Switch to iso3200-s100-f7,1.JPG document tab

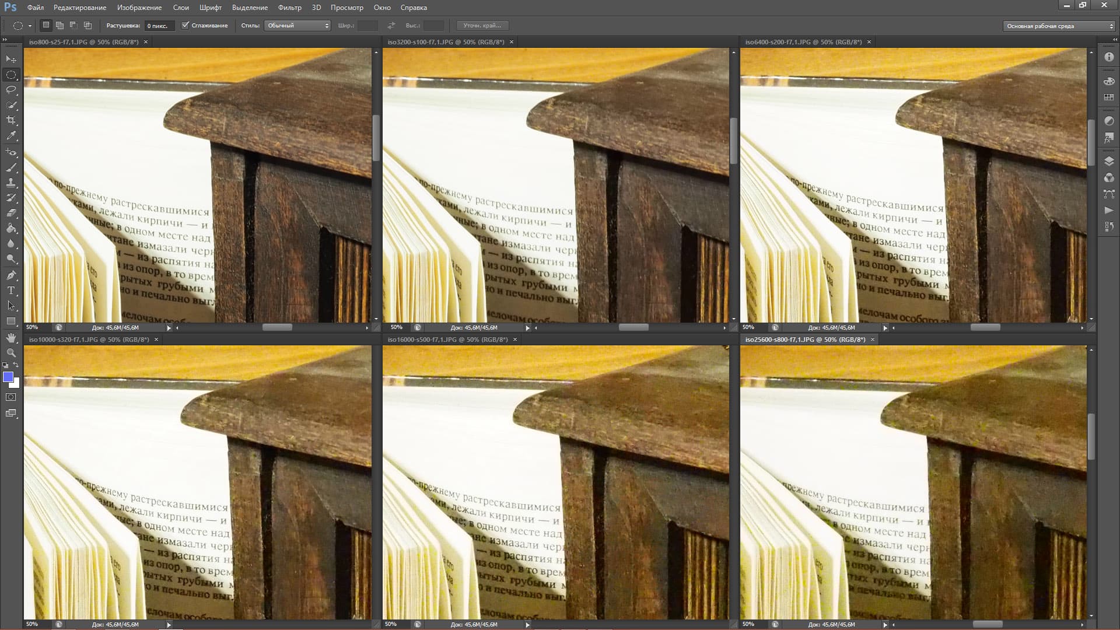point(446,42)
